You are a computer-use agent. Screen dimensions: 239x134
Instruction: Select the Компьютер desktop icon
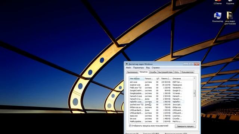218,17
